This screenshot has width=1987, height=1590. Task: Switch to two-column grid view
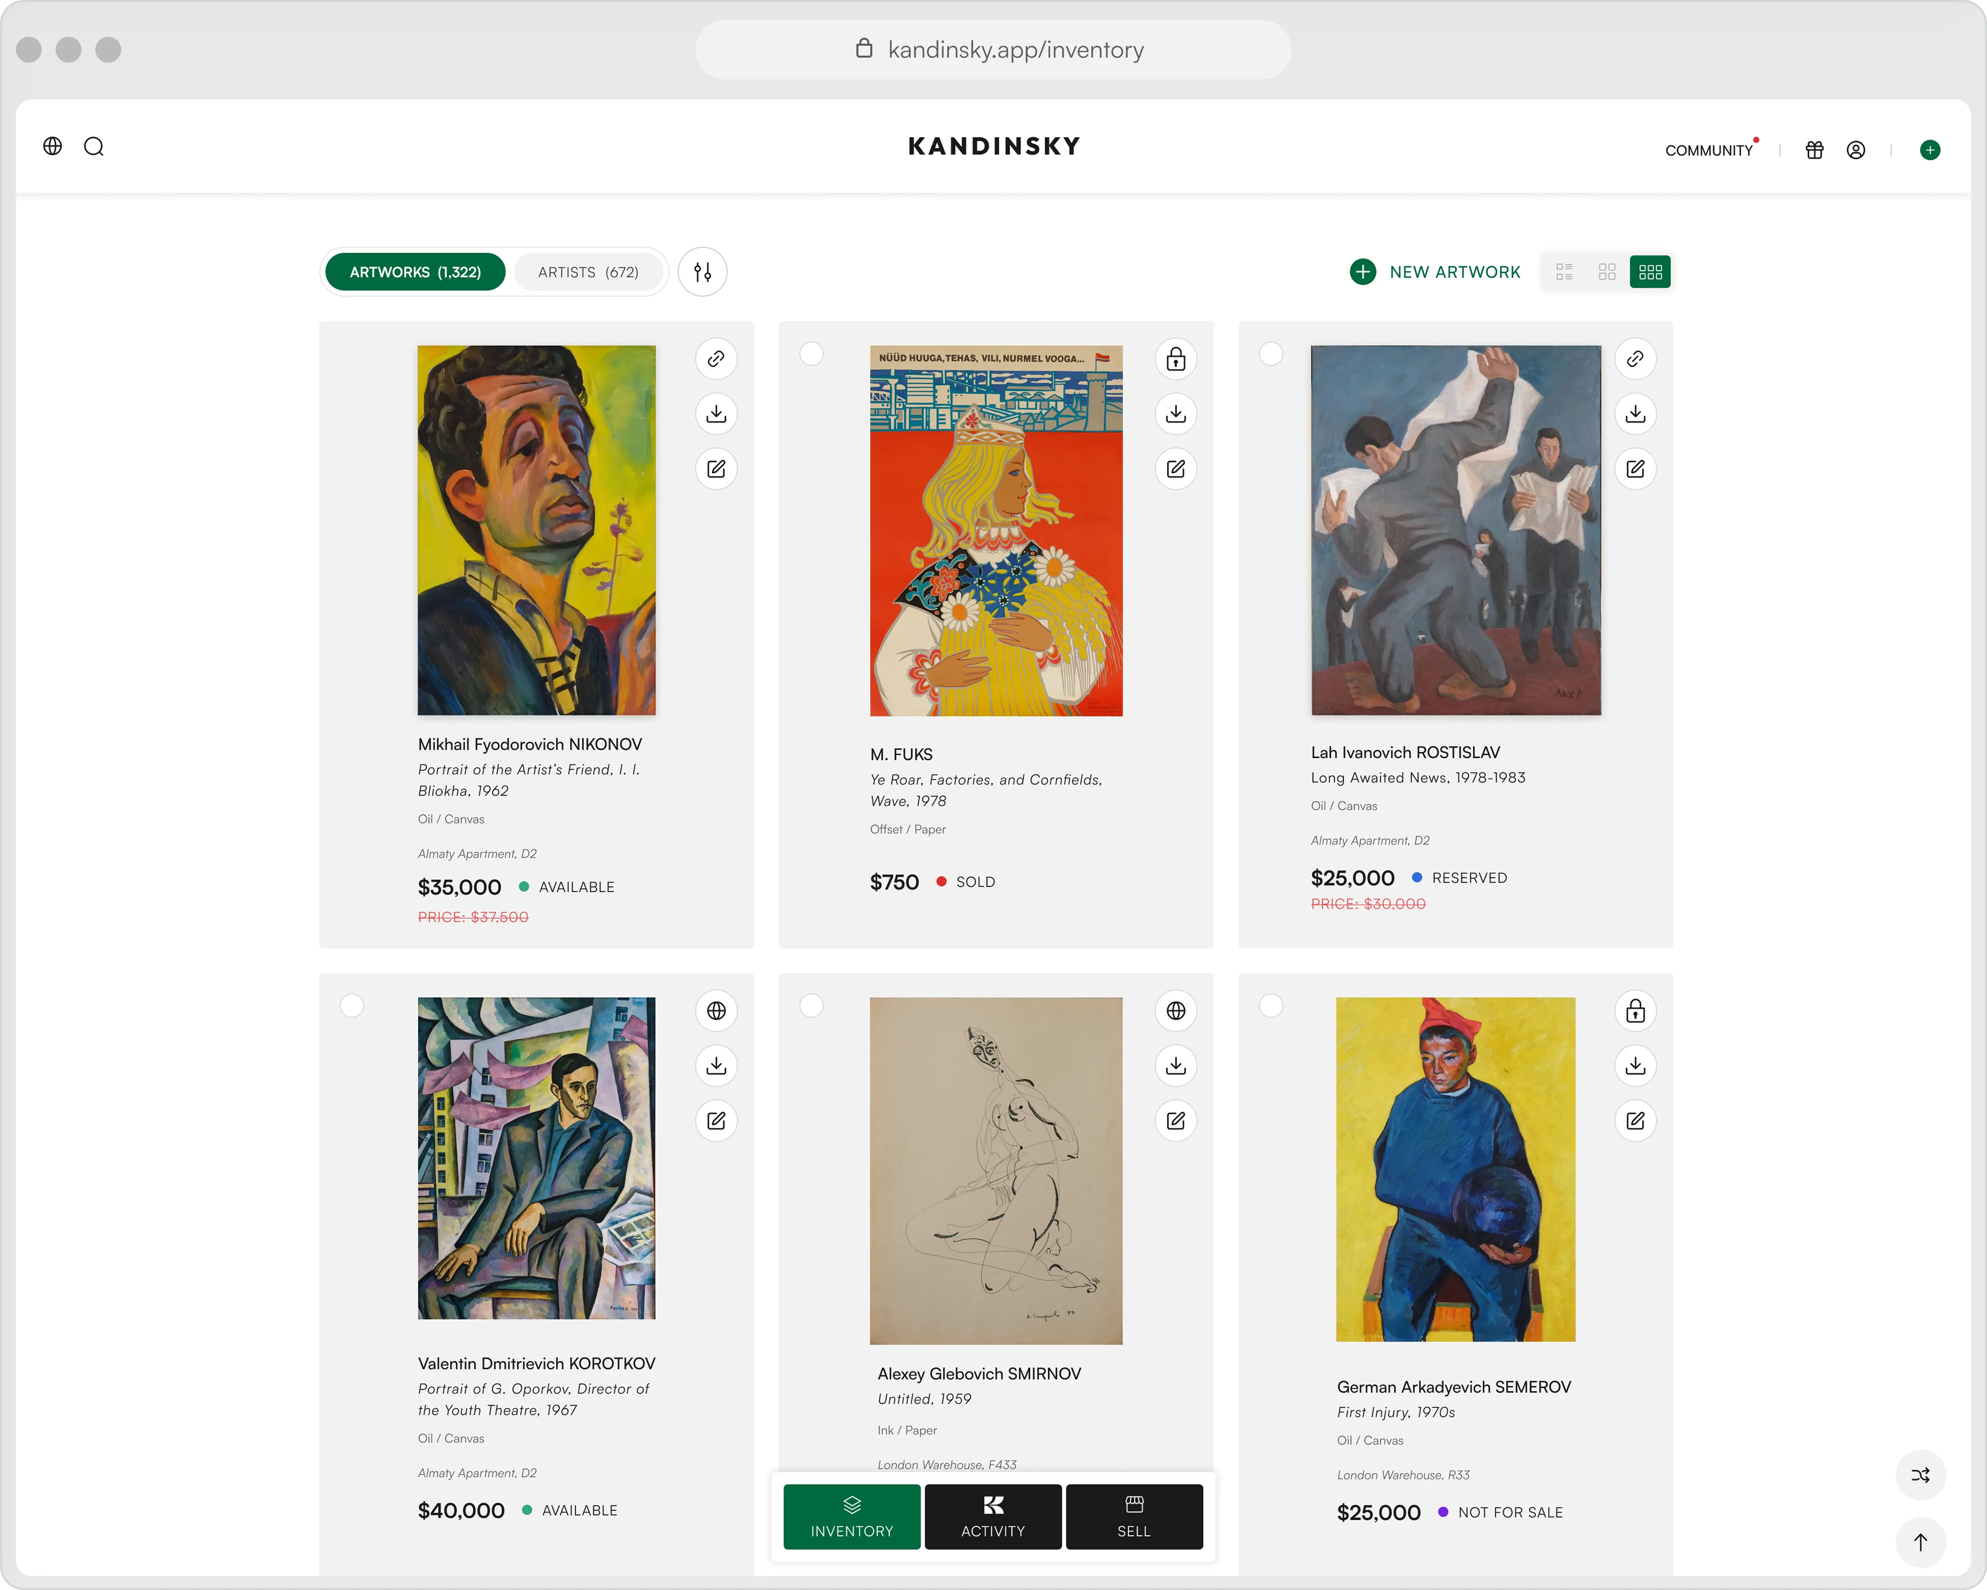pyautogui.click(x=1606, y=272)
